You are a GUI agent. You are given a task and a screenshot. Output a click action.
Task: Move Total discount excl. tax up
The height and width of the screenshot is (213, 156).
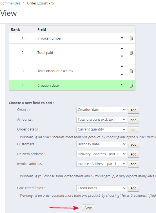122,67
